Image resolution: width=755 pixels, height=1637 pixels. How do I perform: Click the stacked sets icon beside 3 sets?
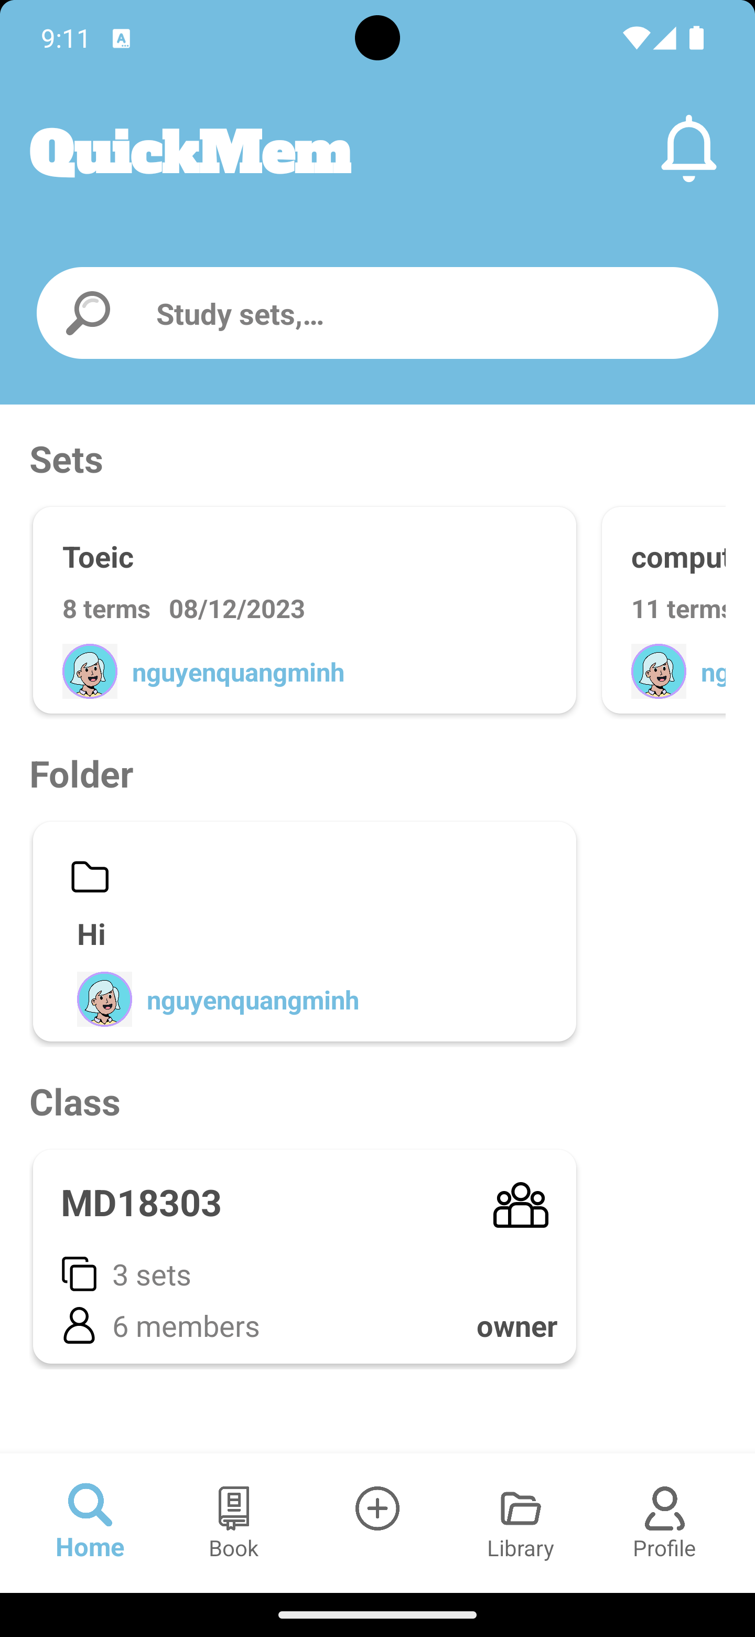tap(79, 1273)
